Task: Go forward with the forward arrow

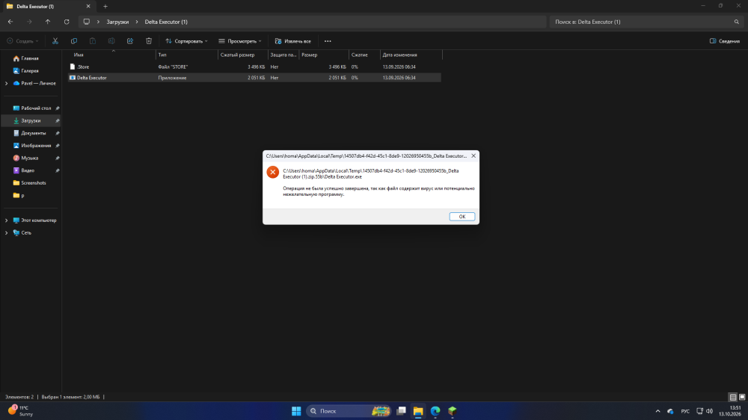Action: click(29, 22)
